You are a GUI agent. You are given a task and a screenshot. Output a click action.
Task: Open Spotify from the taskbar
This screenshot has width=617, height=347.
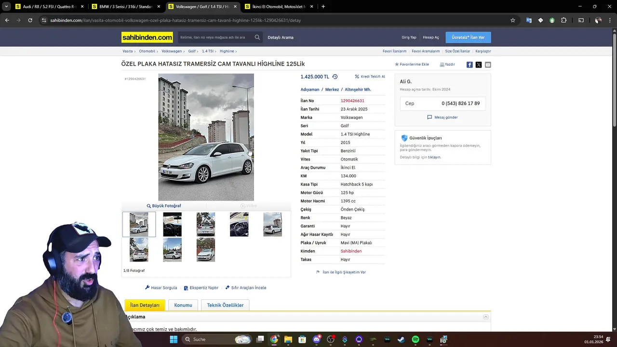coord(416,339)
